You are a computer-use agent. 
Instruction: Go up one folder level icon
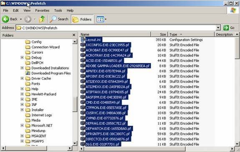(x=42, y=19)
